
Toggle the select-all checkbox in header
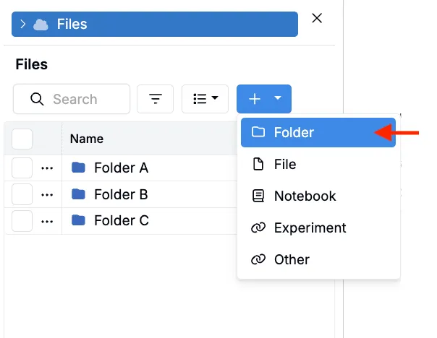click(x=22, y=139)
